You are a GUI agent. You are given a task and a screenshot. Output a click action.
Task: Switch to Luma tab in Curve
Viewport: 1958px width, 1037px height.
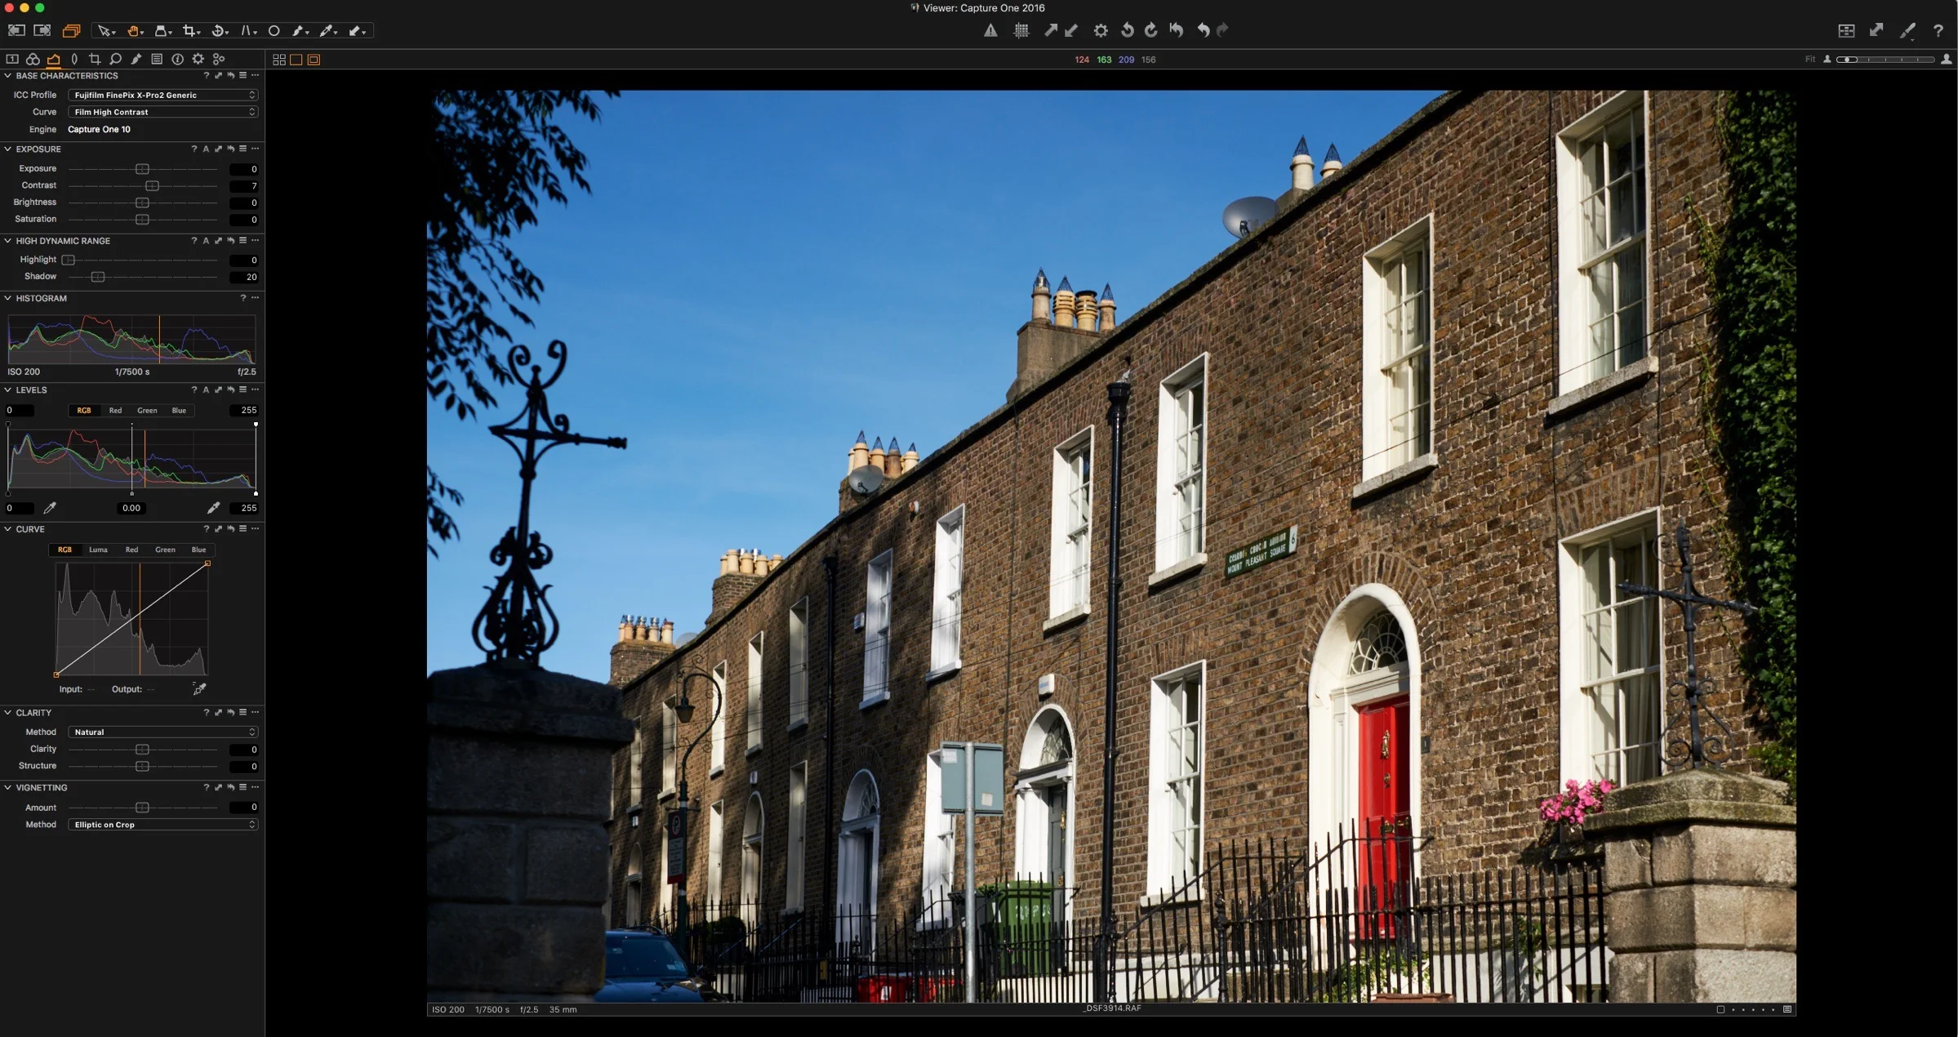[98, 550]
